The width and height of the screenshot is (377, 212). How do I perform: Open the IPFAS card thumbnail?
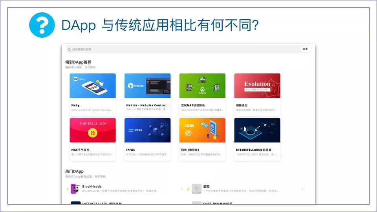coord(147,130)
